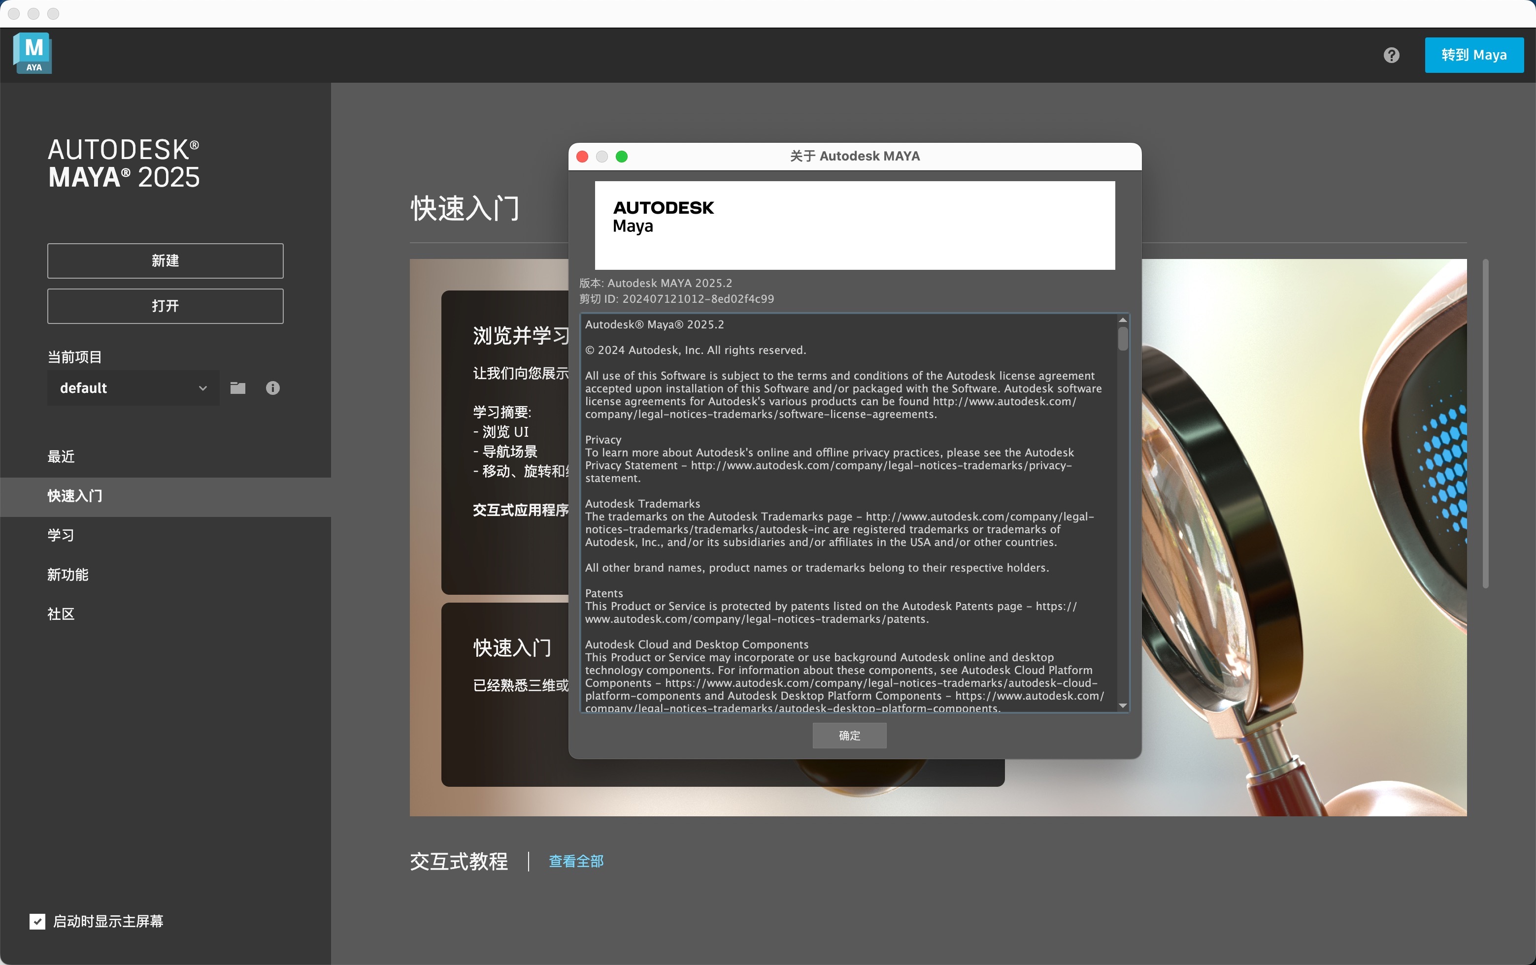Click the home screen vertical scrollbar

tap(1486, 424)
